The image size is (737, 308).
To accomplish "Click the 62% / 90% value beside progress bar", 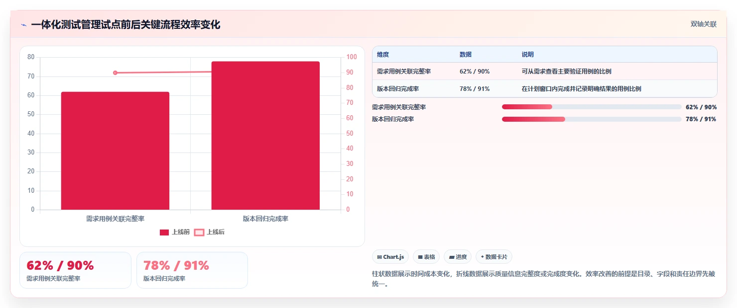I will pos(701,107).
